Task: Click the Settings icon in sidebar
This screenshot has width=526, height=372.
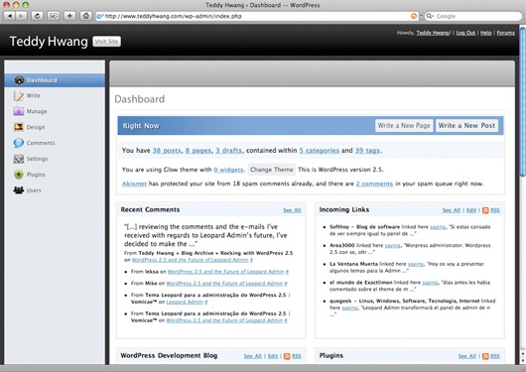Action: click(x=19, y=159)
